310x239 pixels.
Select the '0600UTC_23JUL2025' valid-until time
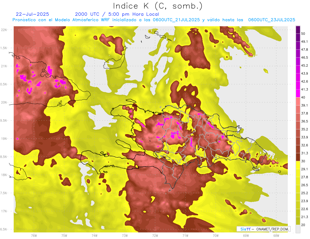pyautogui.click(x=272, y=20)
